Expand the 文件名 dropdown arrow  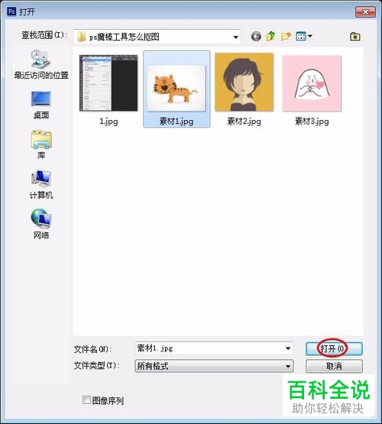coord(288,348)
